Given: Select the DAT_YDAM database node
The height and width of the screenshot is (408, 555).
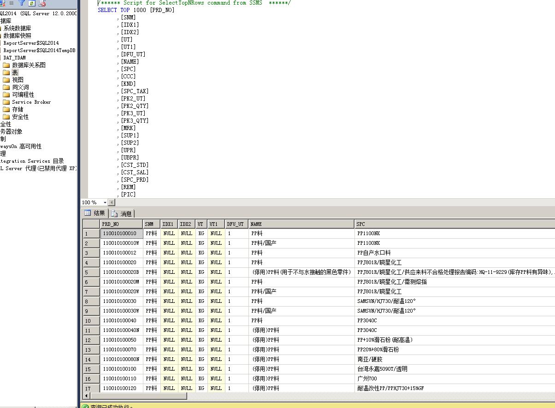Looking at the screenshot, I should pos(15,58).
